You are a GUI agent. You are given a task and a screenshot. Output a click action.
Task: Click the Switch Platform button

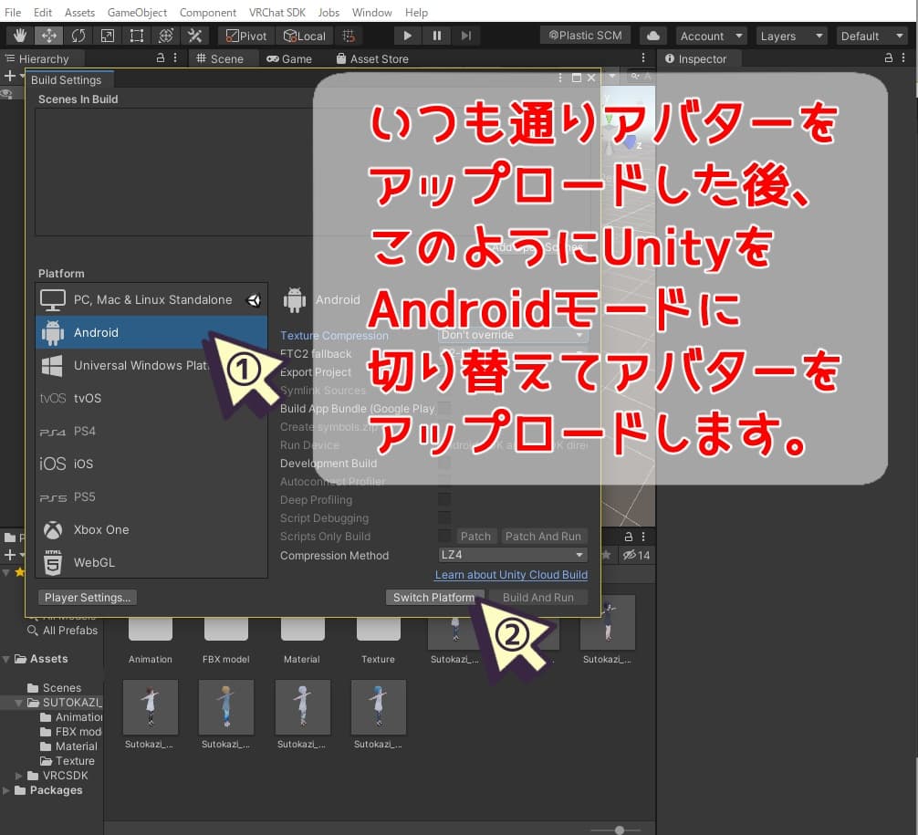(x=435, y=597)
